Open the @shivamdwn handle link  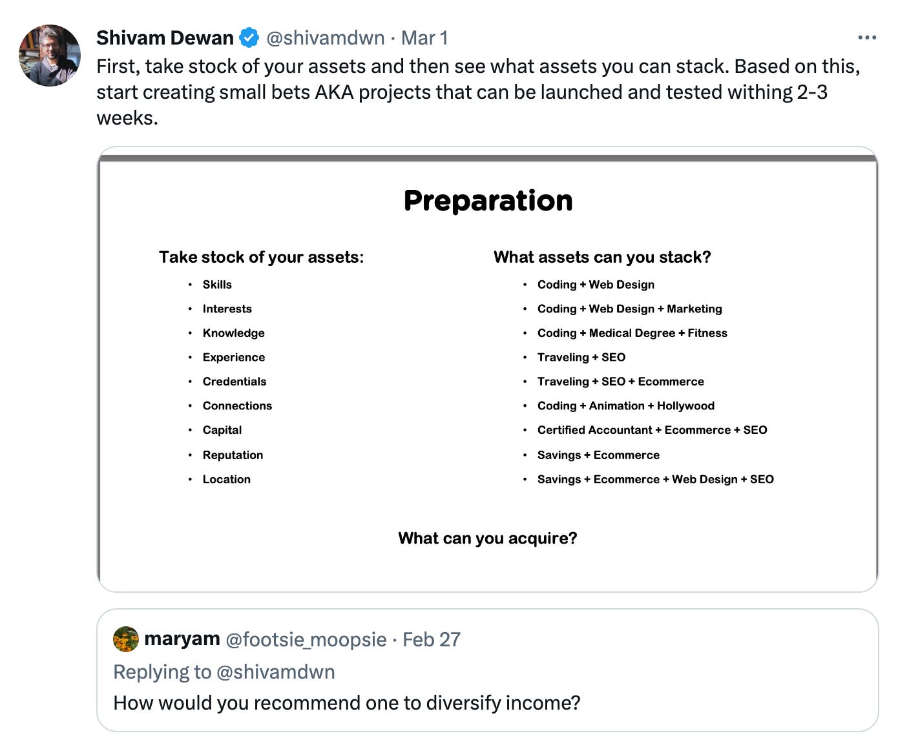click(x=326, y=38)
